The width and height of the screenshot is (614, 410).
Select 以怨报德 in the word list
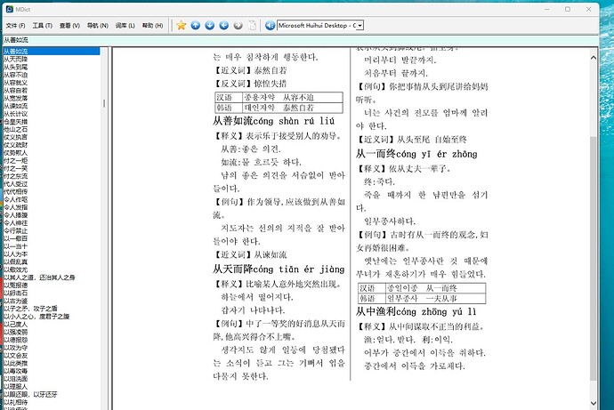coord(16,285)
